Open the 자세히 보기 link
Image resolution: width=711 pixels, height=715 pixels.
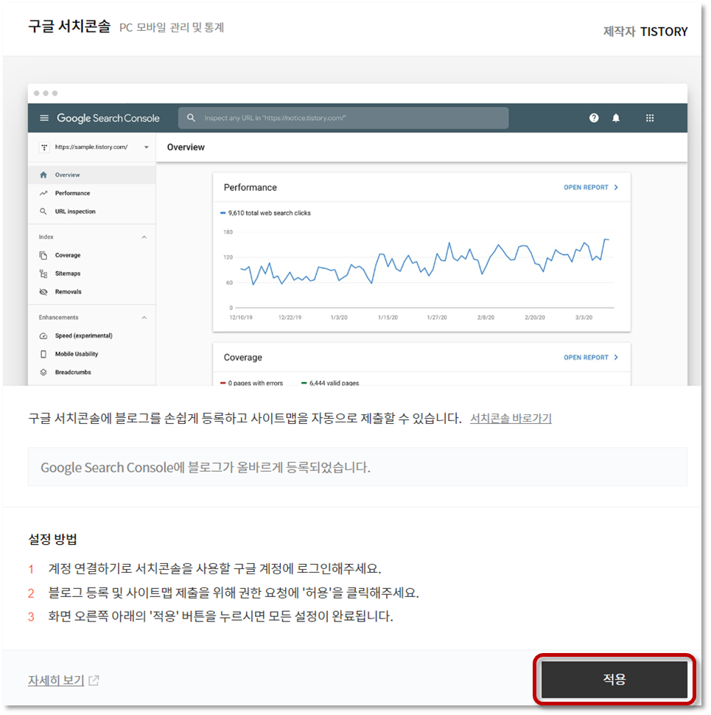tap(56, 680)
